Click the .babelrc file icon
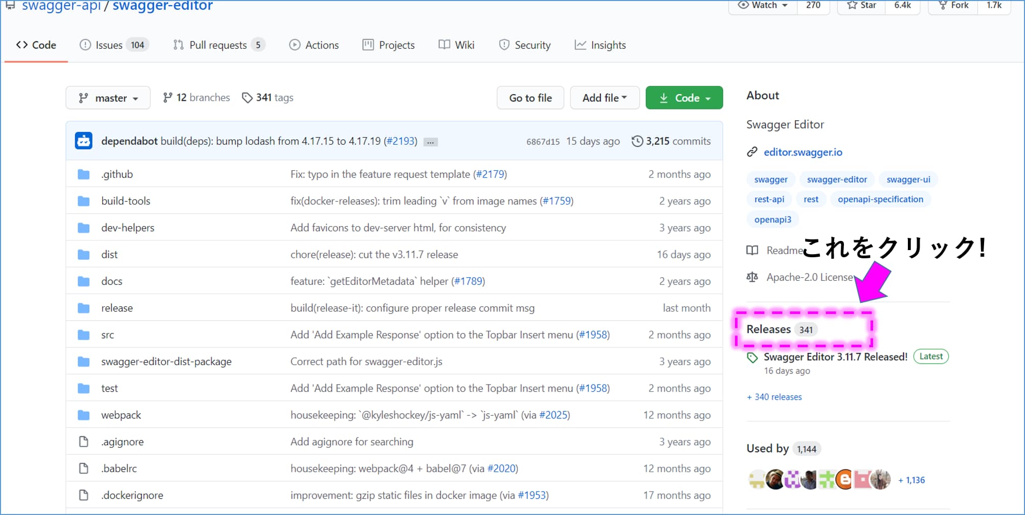This screenshot has width=1025, height=515. pyautogui.click(x=83, y=468)
